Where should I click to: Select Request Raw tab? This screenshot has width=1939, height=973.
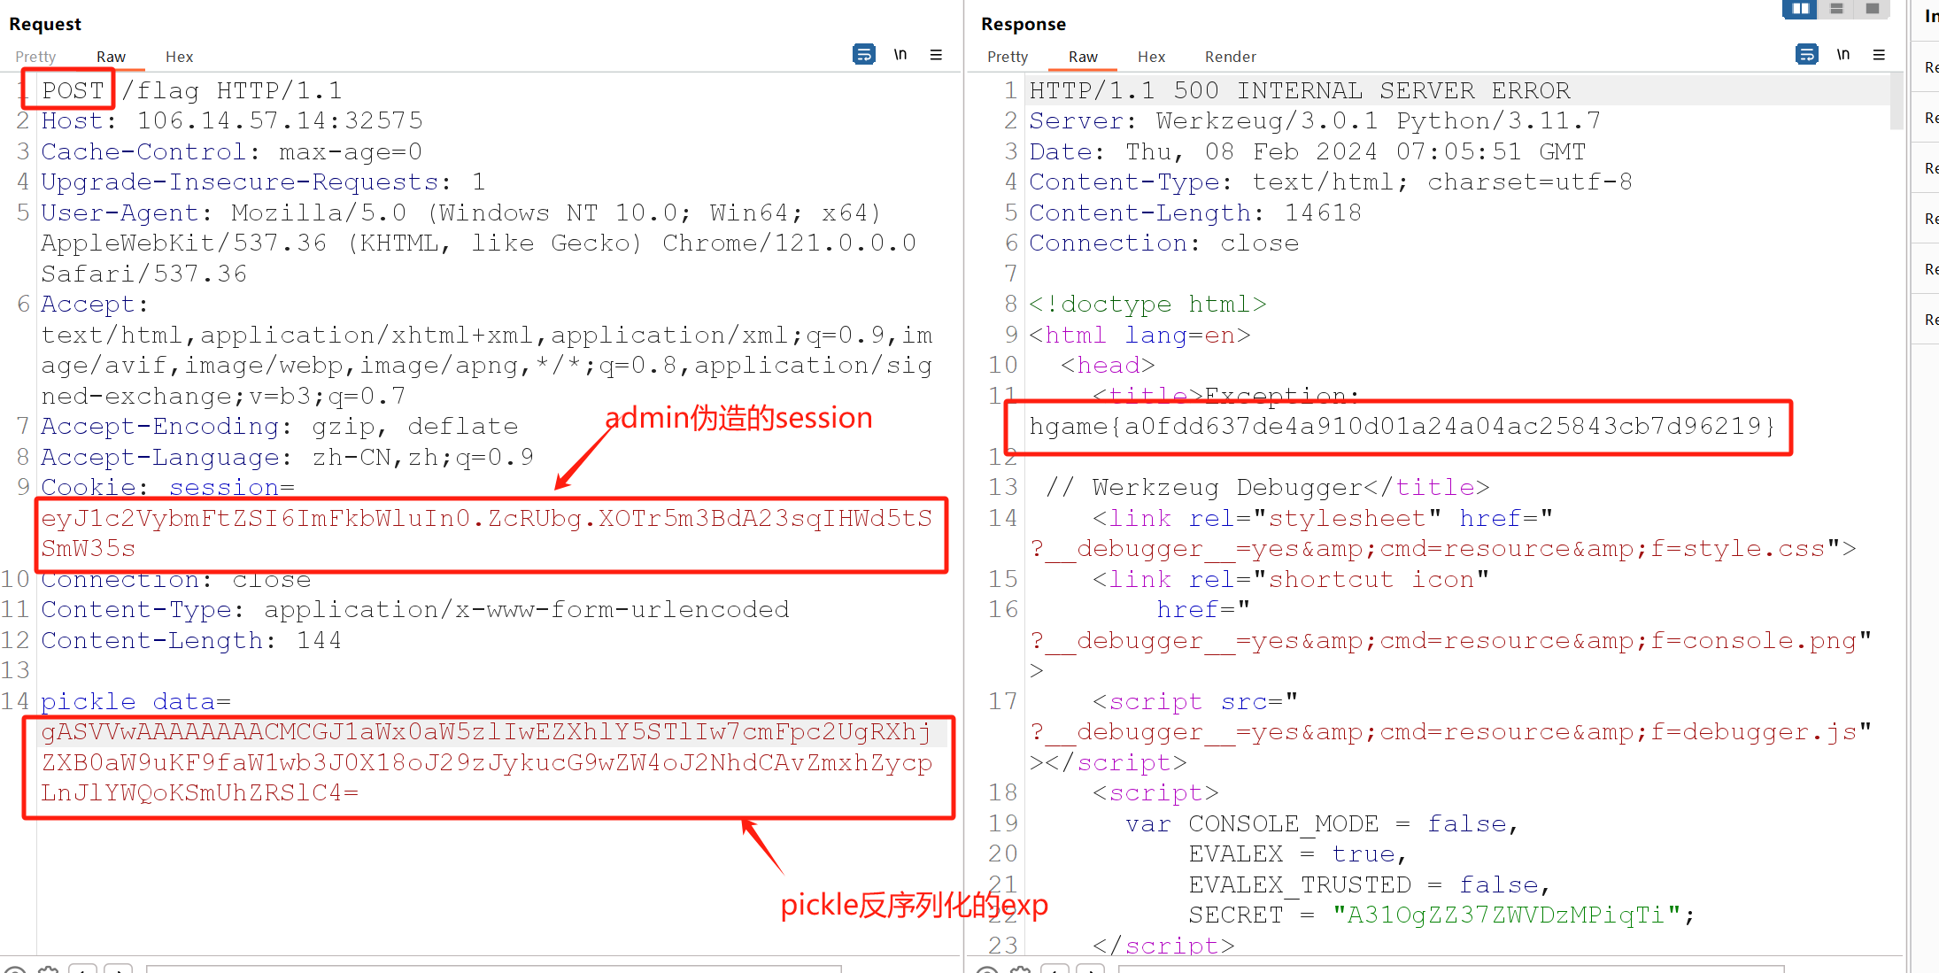click(111, 57)
